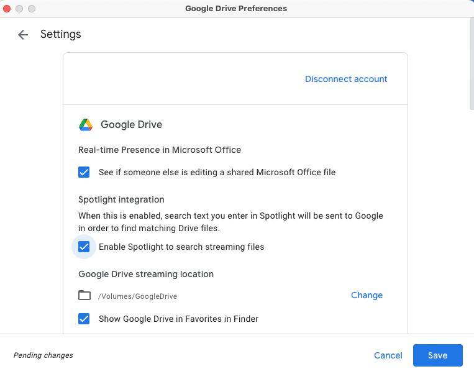This screenshot has height=374, width=474.
Task: Click the Google Drive Preferences title bar
Action: click(x=236, y=9)
